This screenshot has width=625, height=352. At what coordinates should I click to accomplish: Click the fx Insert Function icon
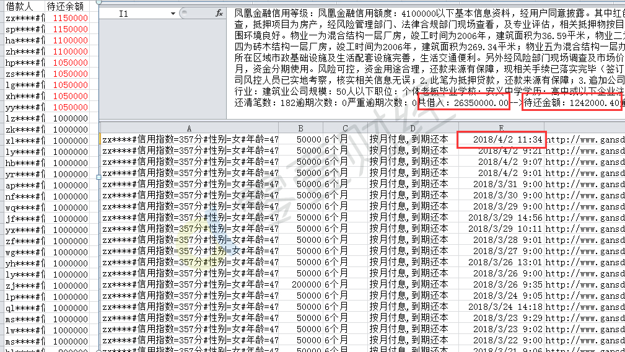(x=219, y=13)
